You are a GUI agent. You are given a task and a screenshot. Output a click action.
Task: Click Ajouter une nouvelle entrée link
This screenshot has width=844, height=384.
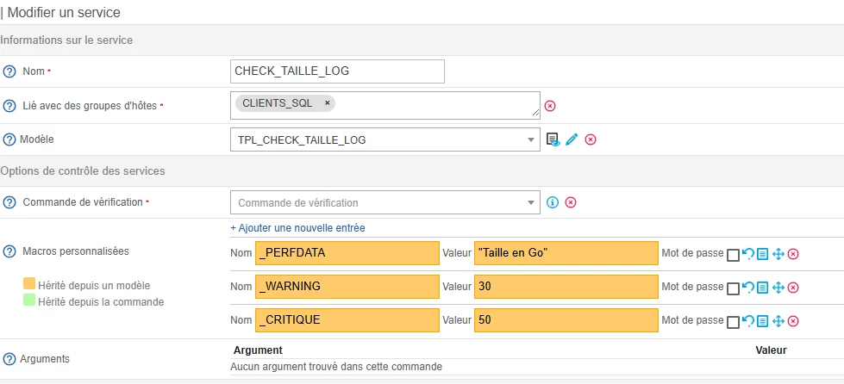point(297,228)
